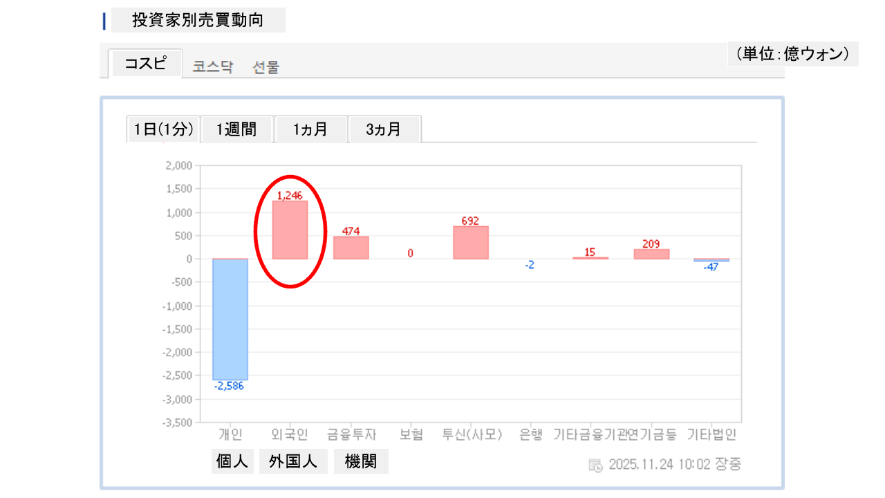The height and width of the screenshot is (498, 885).
Task: Open the 코스닥 tab
Action: click(x=213, y=67)
